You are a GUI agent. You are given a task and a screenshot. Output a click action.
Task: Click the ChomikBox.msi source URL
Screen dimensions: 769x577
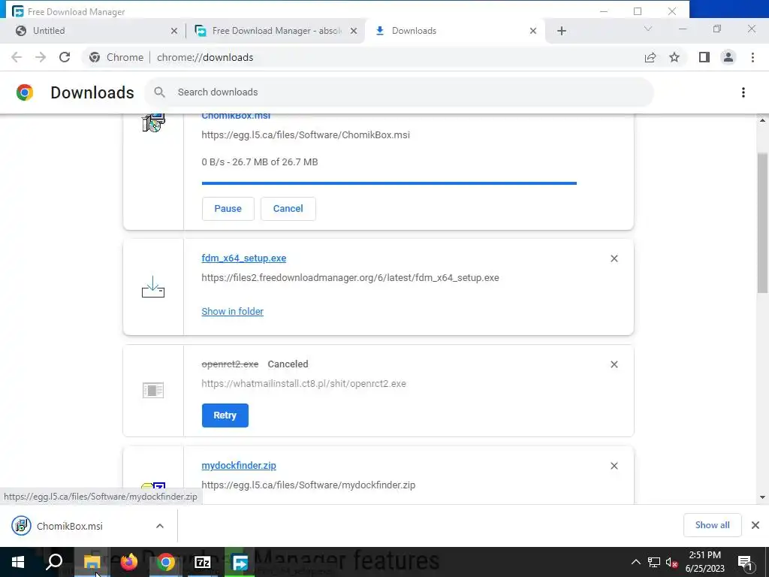pyautogui.click(x=306, y=135)
